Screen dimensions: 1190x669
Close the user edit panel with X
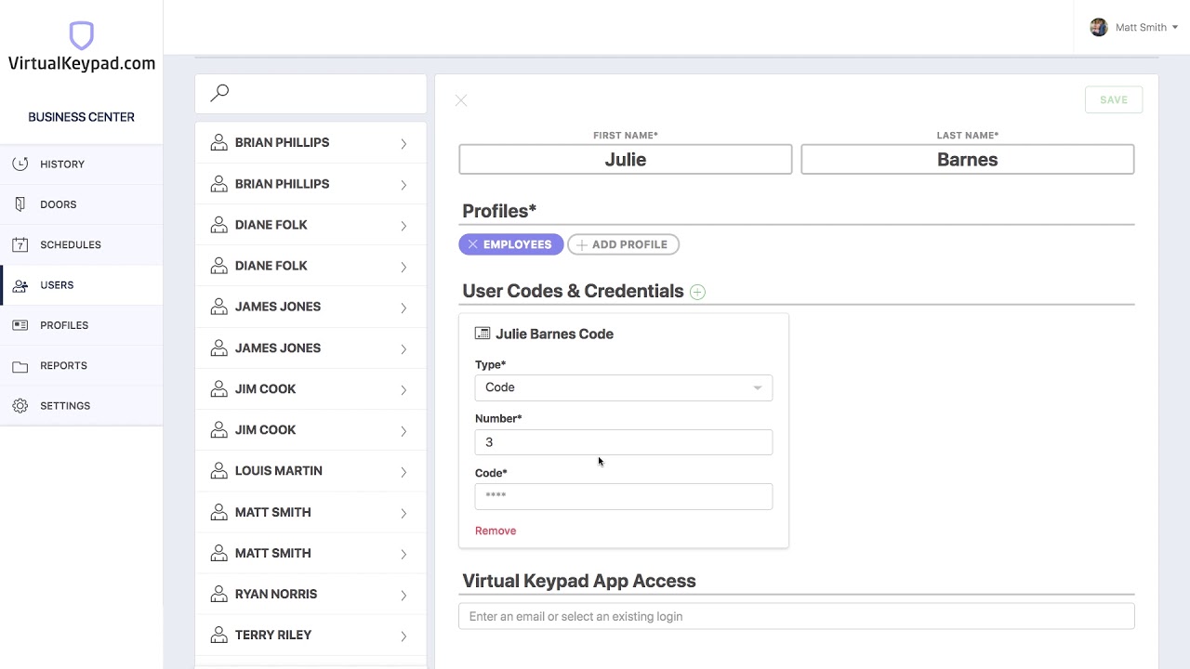[461, 100]
